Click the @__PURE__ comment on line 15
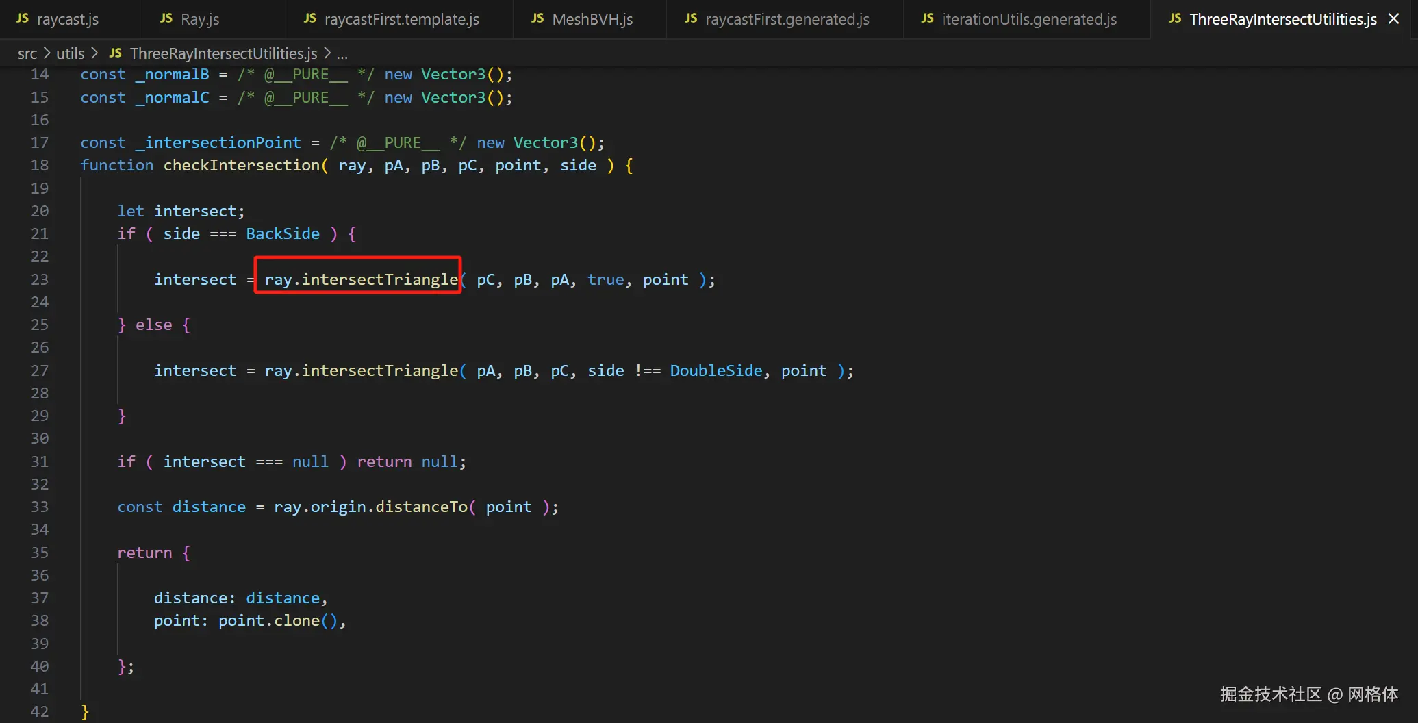 (306, 97)
